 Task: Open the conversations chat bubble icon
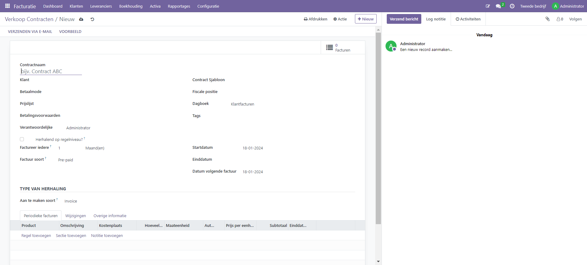point(498,6)
